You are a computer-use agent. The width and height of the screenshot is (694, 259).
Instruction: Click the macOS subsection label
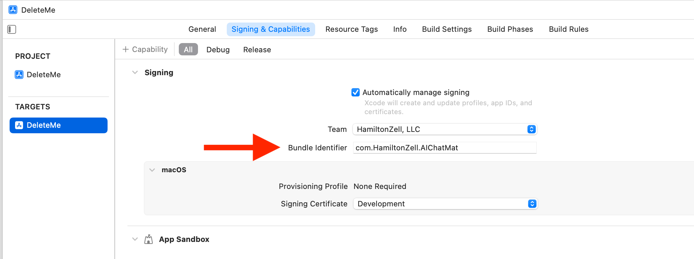(174, 170)
